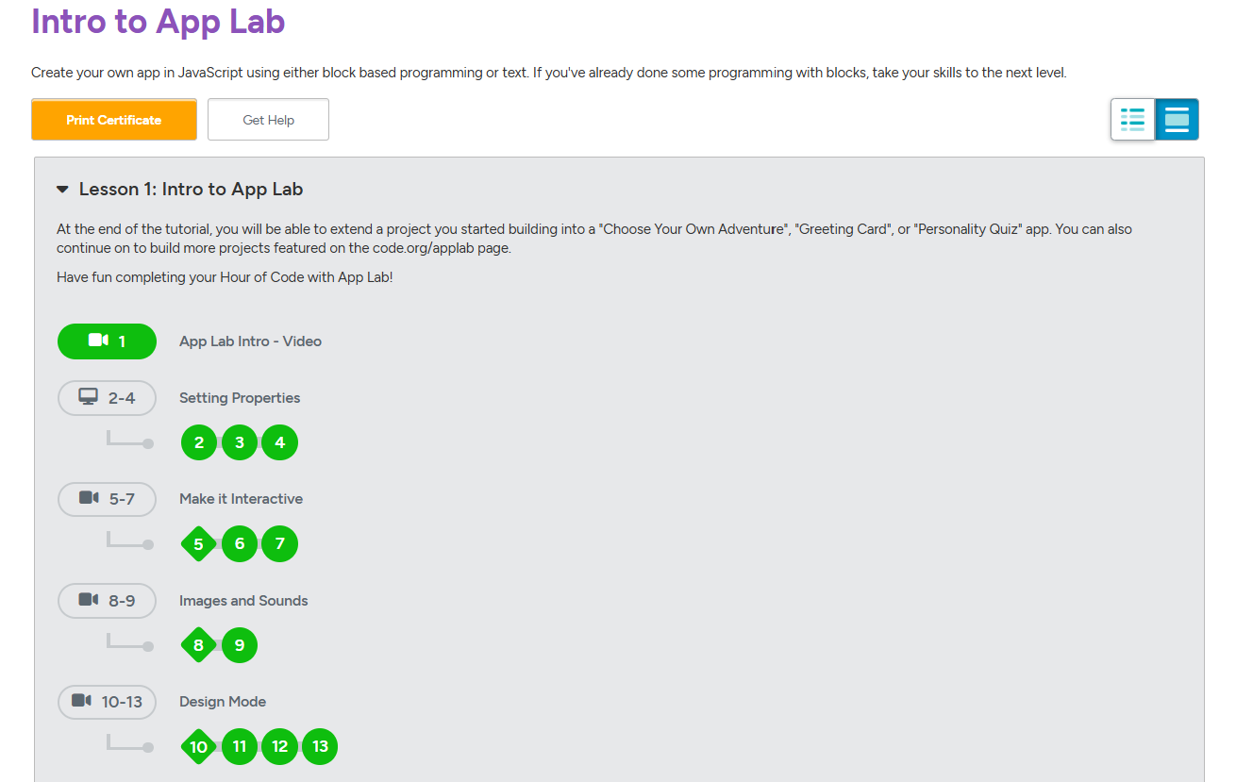Open level 11 progress bubble

pos(240,747)
